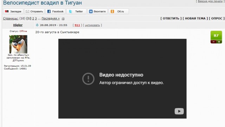225x127 pixels.
Task: Click НОВАЯ ТЕМА to start a topic
Action: click(x=195, y=18)
